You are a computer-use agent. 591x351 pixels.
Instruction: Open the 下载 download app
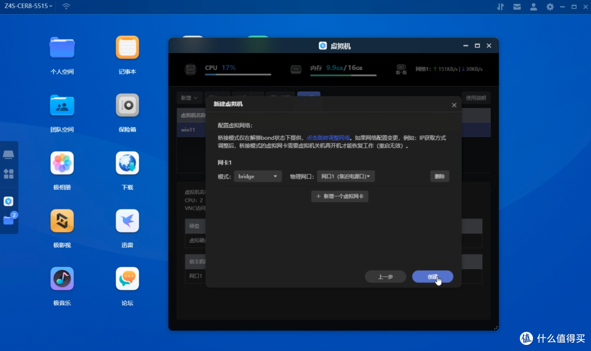click(x=128, y=163)
